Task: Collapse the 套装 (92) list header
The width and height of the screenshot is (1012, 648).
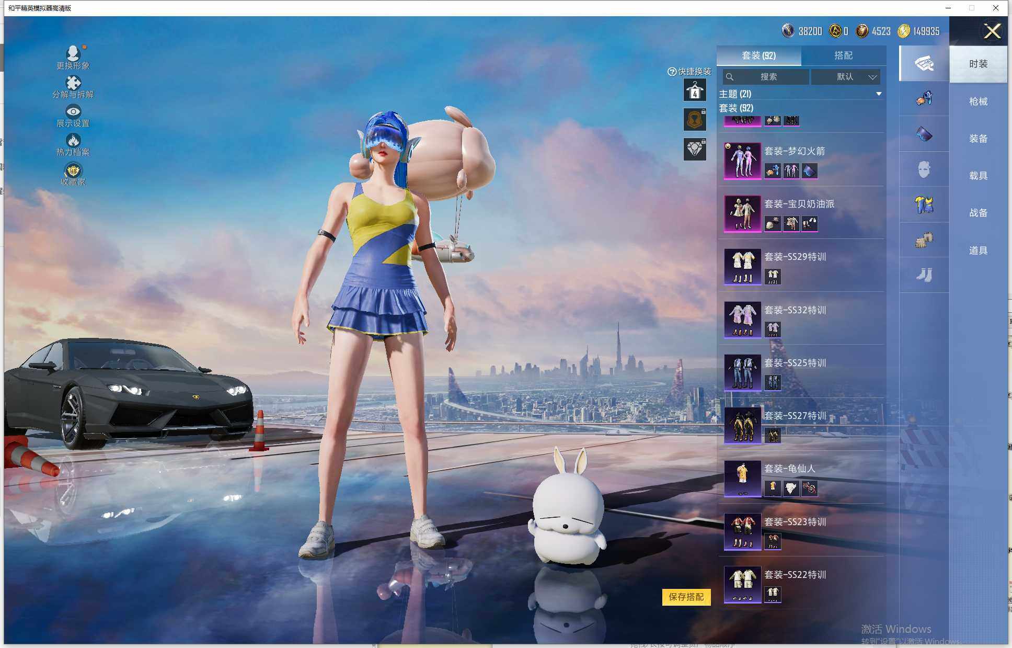Action: 737,108
